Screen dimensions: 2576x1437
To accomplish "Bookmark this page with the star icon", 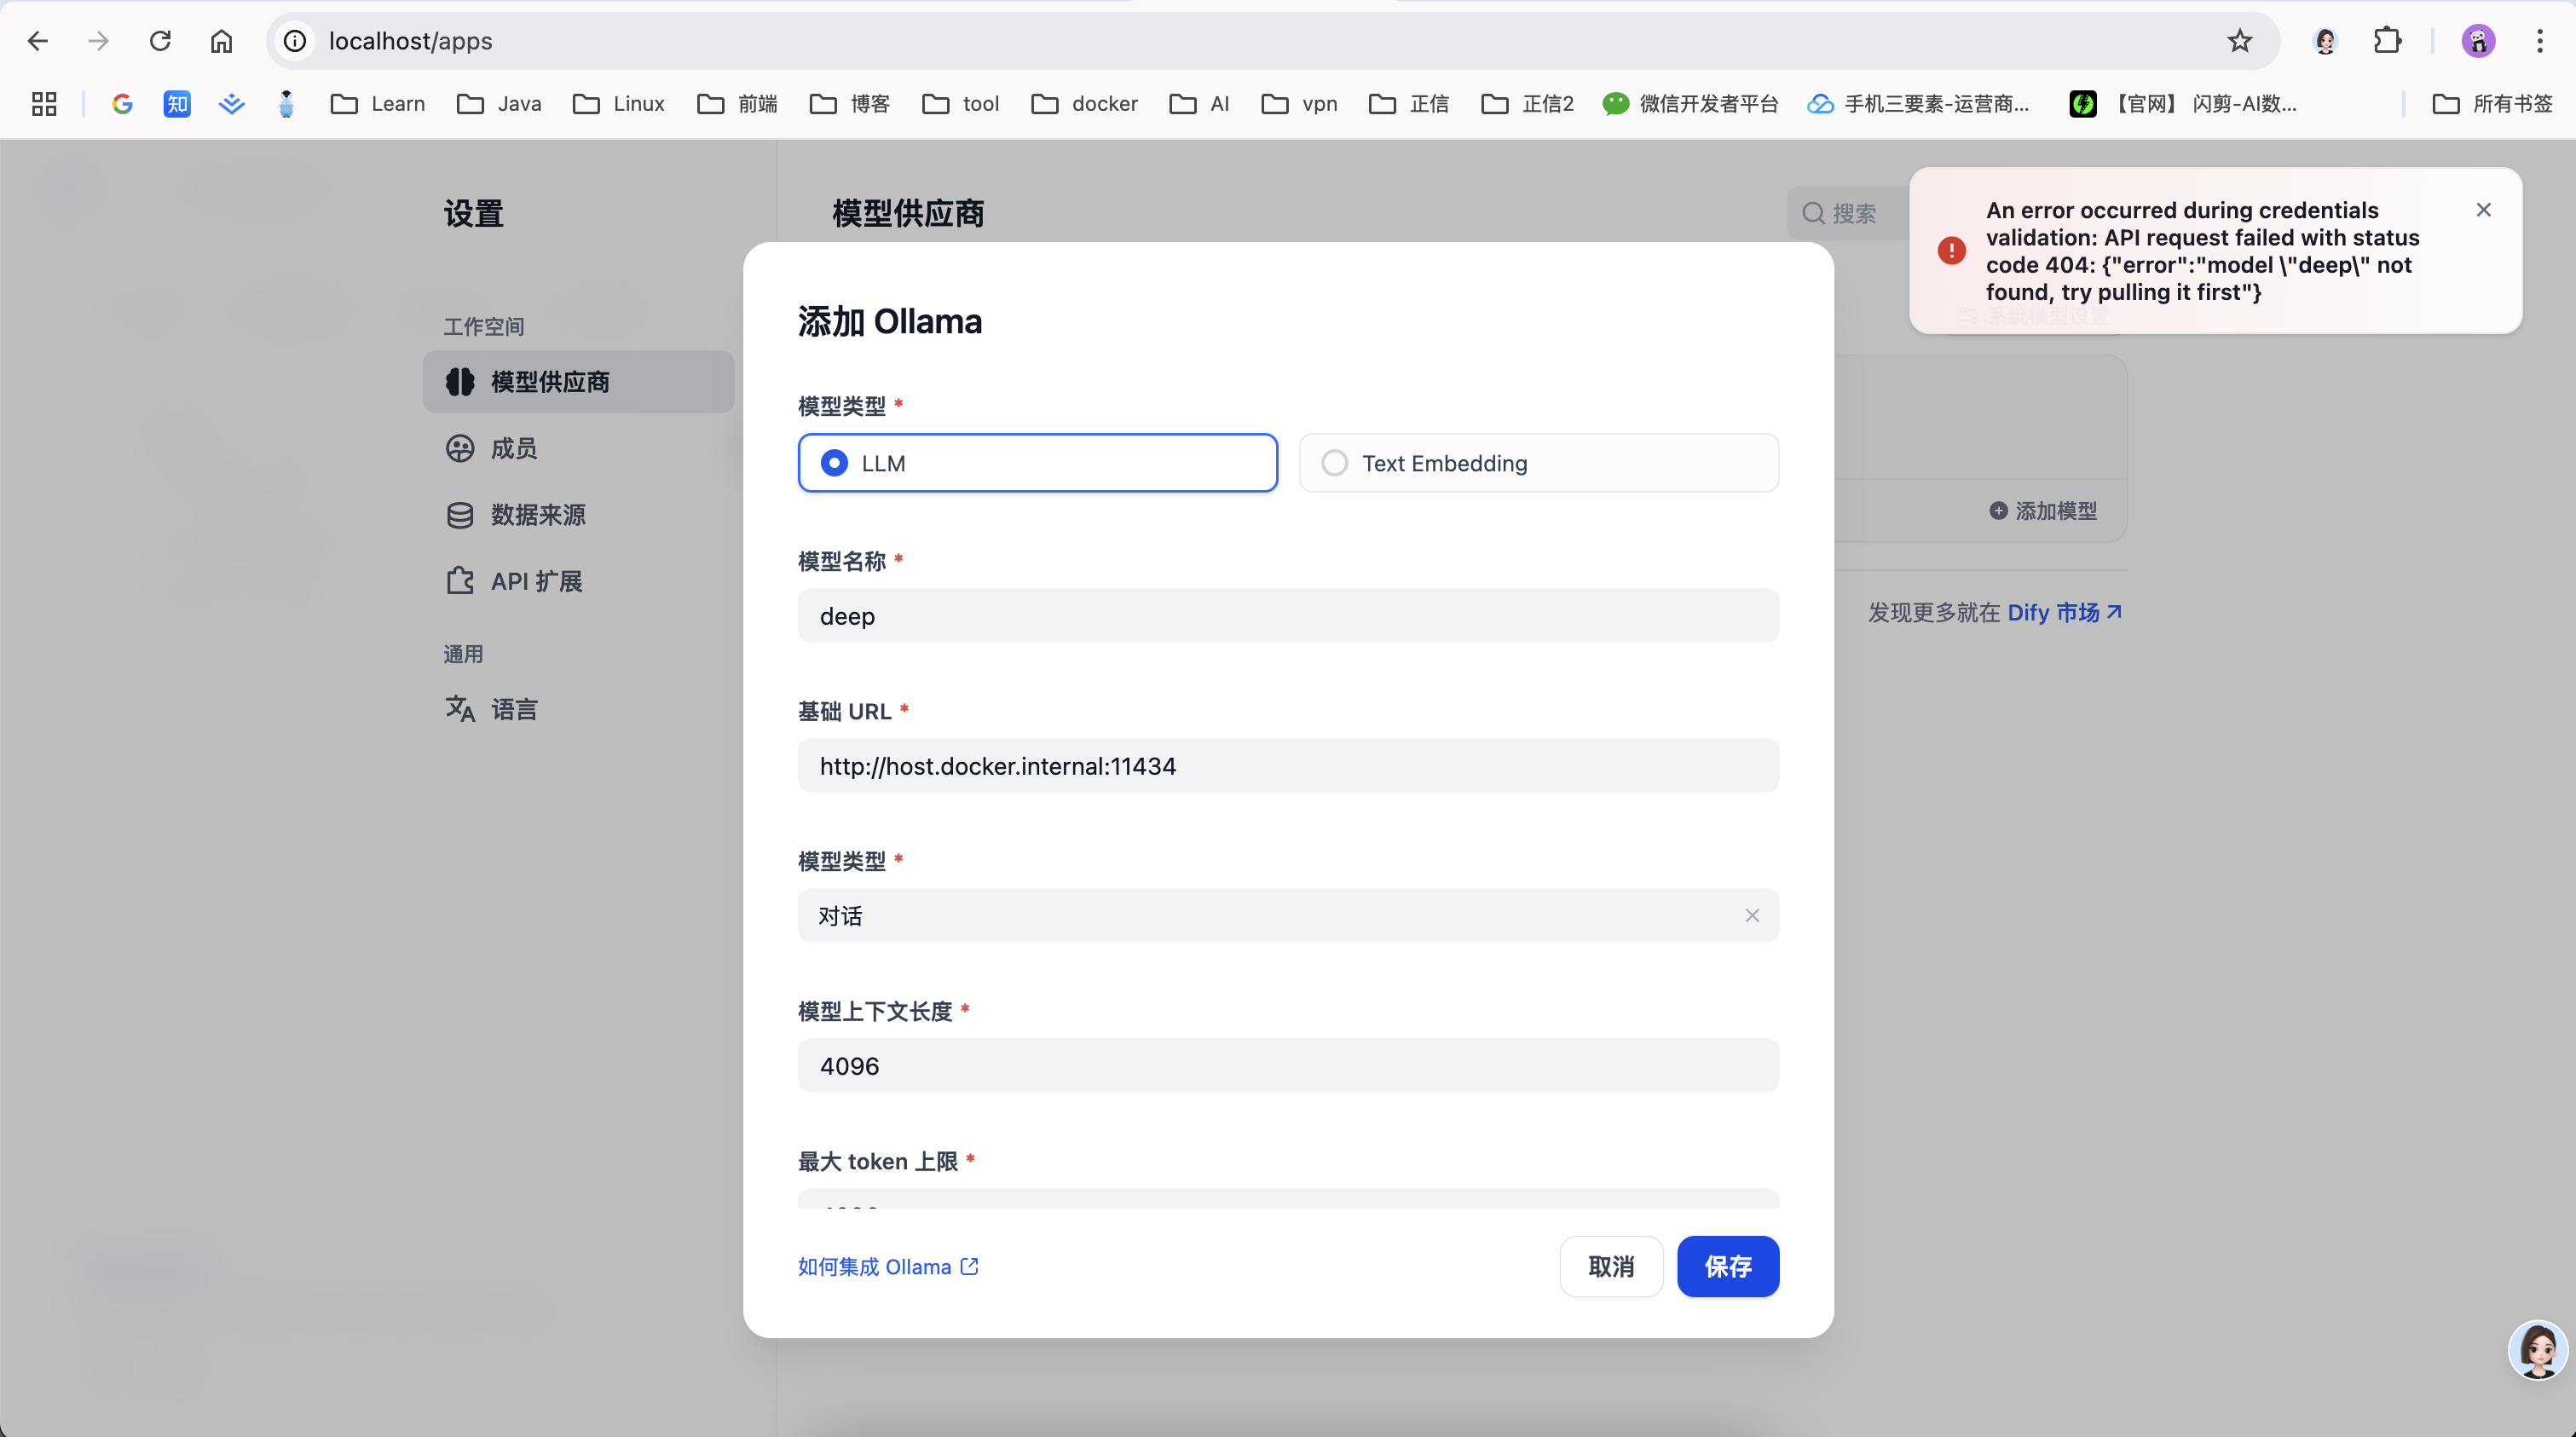I will [x=2239, y=41].
